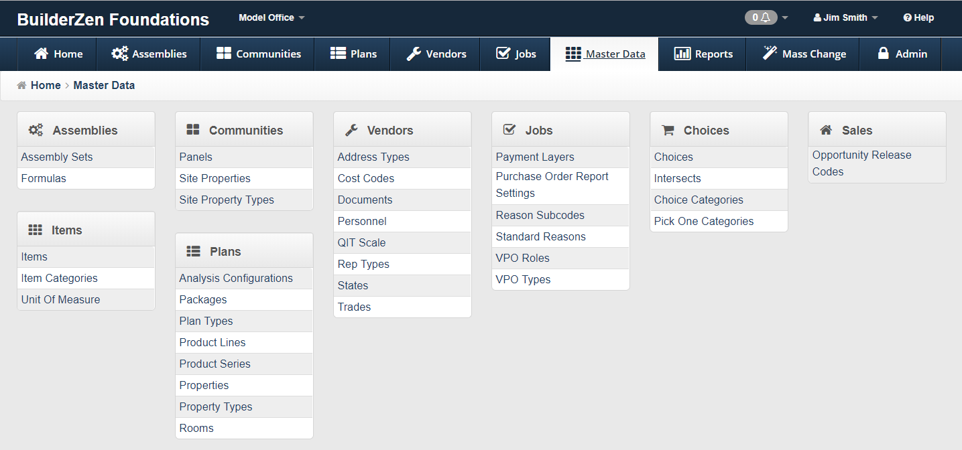Click the Mass Change magic wand icon
The image size is (962, 450).
[x=770, y=54]
